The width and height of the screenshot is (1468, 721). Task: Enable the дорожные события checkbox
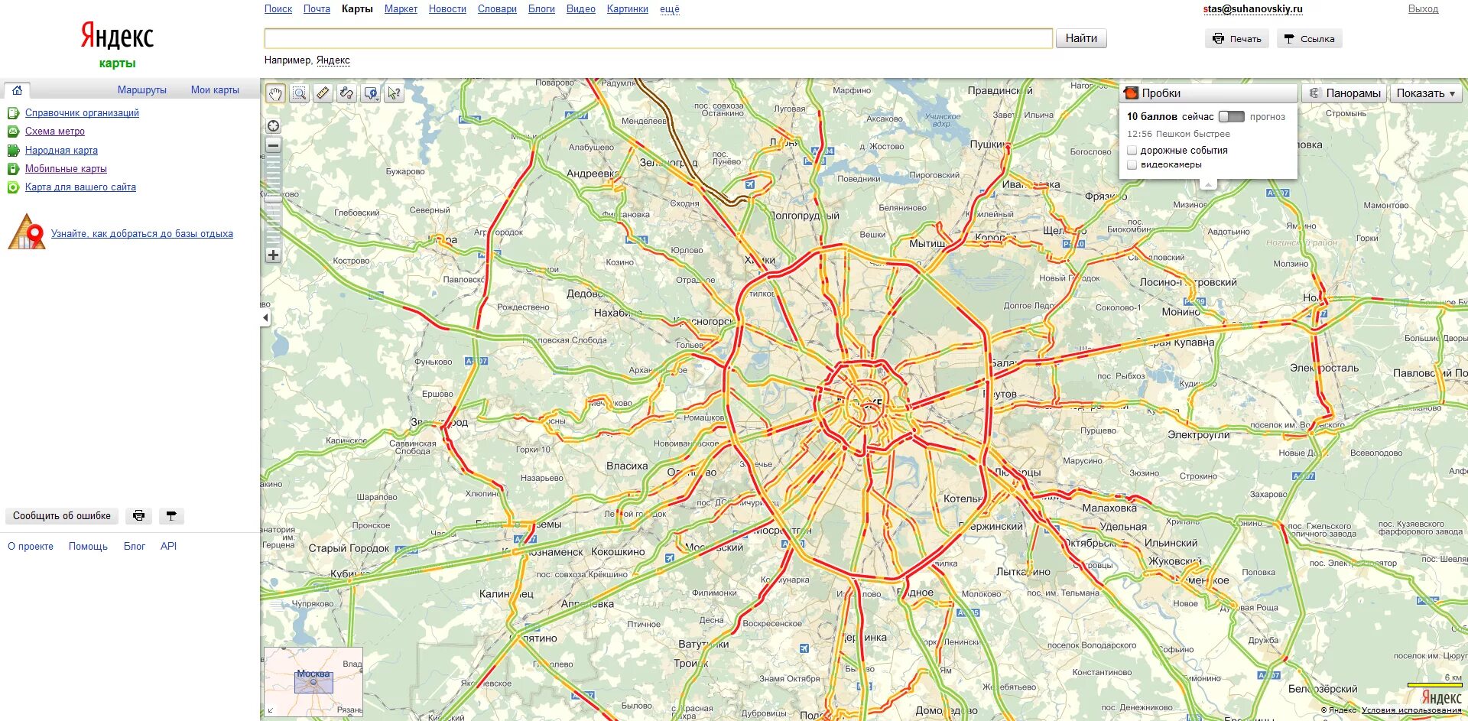point(1132,151)
